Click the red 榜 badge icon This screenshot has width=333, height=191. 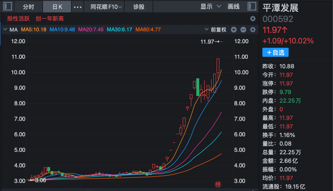(218, 185)
